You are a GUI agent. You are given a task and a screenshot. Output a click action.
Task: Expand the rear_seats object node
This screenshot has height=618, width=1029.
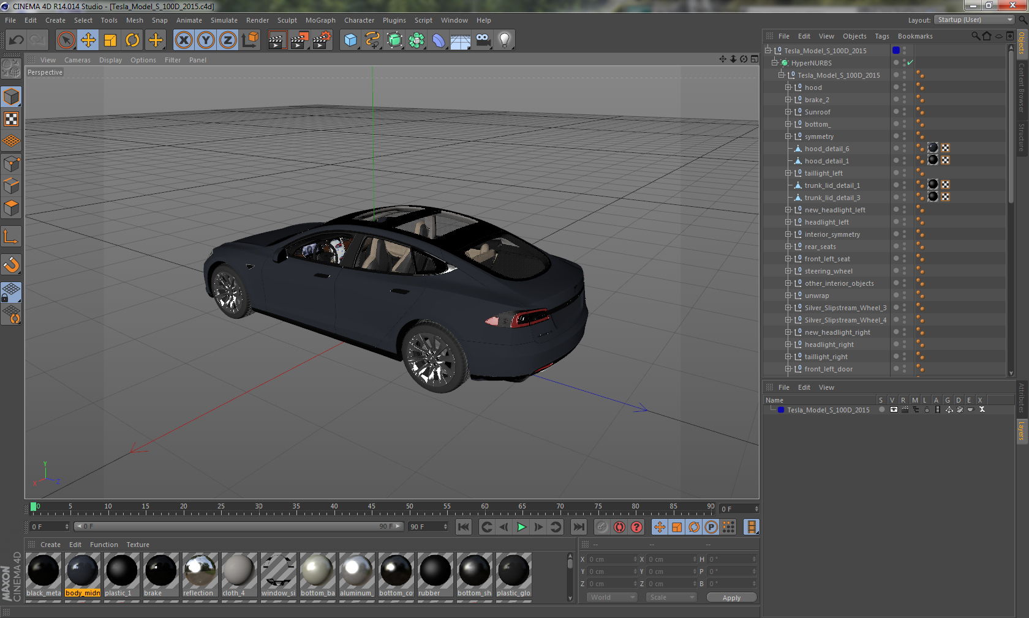[x=788, y=247]
